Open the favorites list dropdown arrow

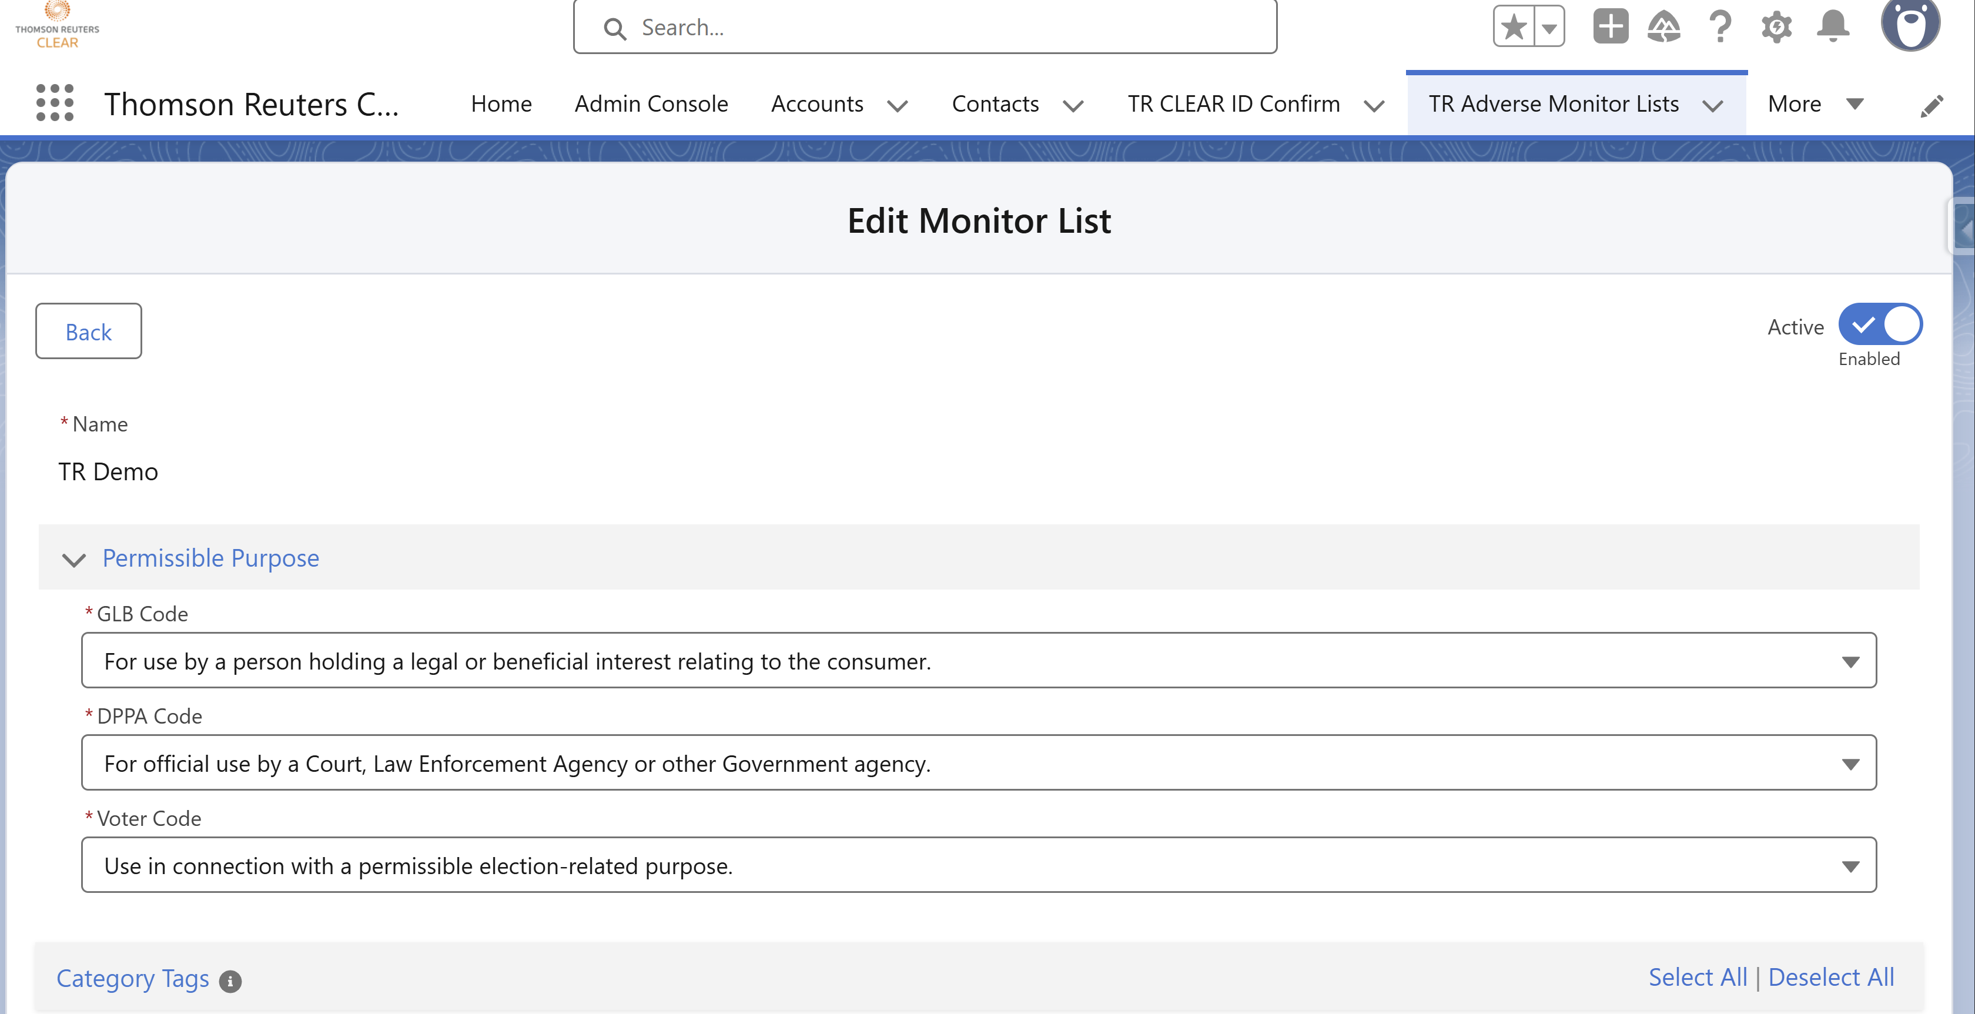[x=1549, y=27]
